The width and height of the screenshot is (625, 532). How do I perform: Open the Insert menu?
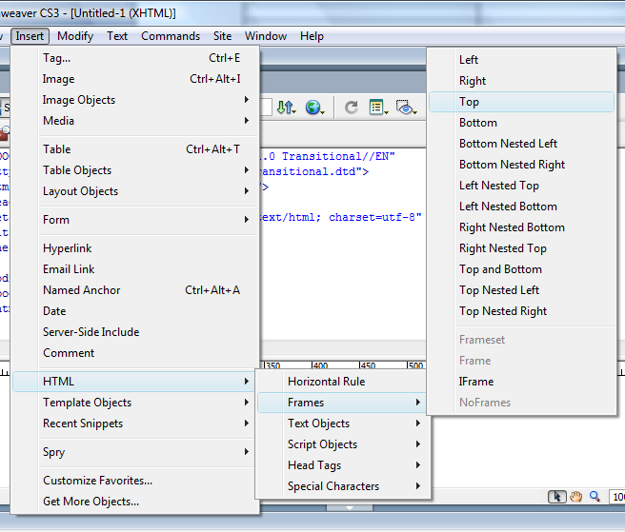point(30,36)
